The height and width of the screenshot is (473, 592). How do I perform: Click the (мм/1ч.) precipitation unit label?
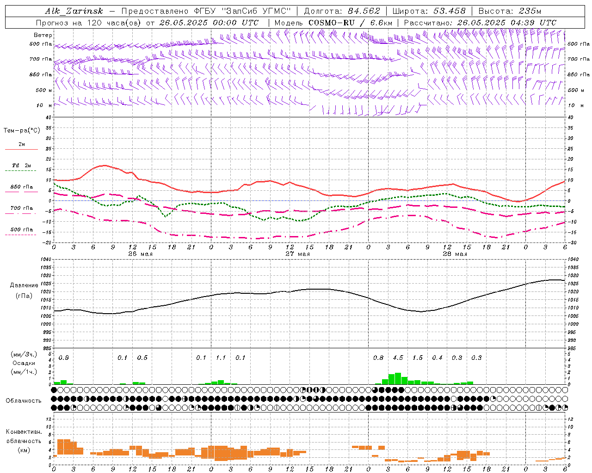pos(23,372)
